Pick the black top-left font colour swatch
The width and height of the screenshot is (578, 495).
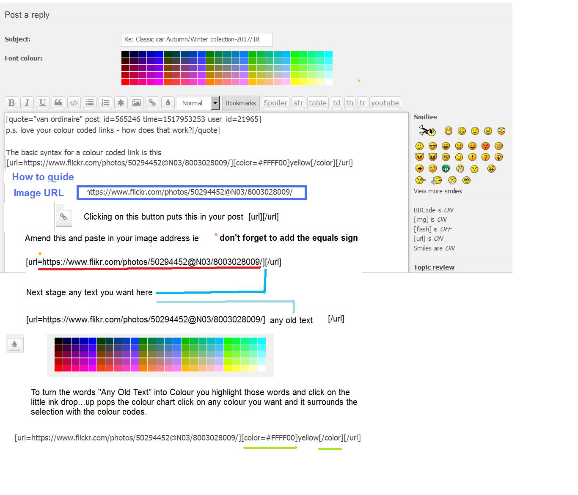tap(125, 55)
